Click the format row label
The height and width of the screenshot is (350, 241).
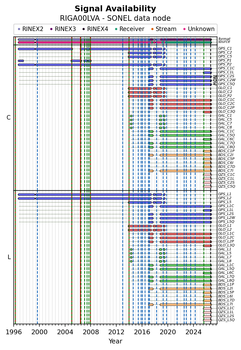pos(224,39)
